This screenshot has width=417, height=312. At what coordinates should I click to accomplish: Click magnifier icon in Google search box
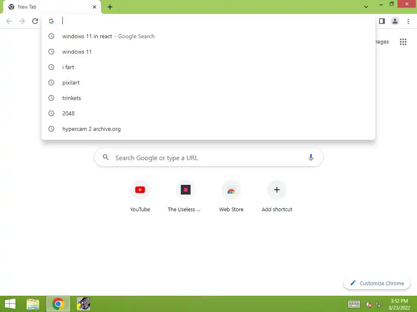point(105,157)
